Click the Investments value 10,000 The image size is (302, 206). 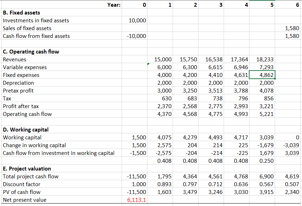pyautogui.click(x=134, y=20)
